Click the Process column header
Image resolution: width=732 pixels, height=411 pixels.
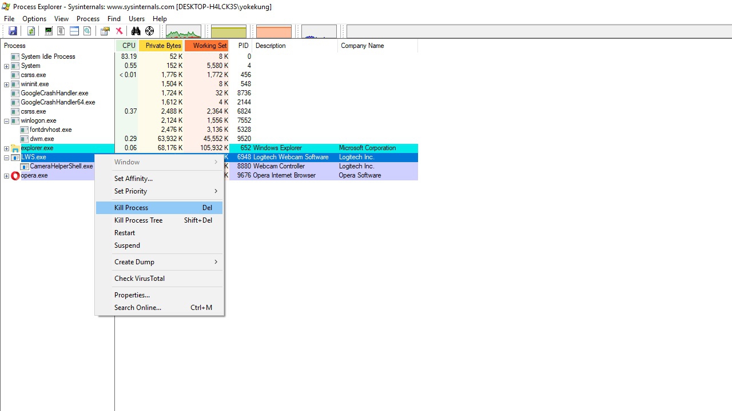[x=58, y=46]
